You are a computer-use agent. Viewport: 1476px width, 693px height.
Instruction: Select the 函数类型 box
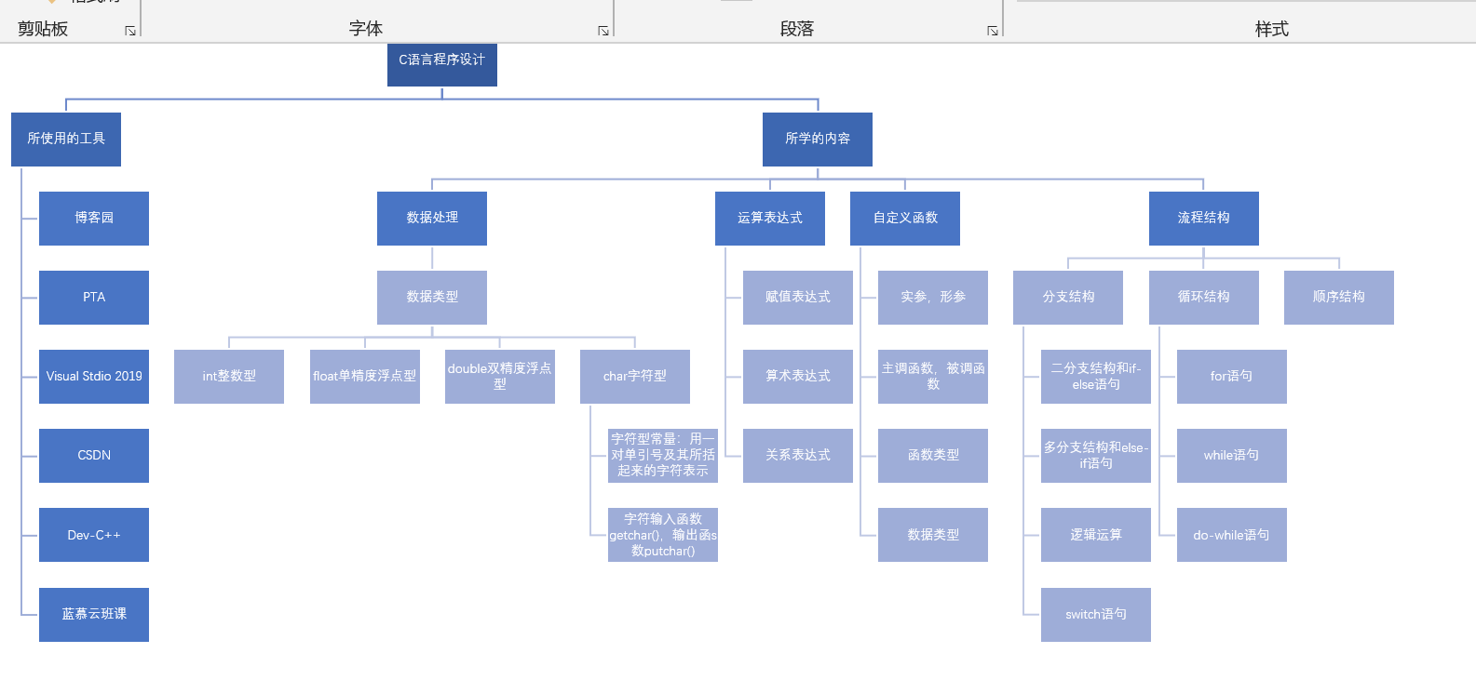click(x=933, y=456)
